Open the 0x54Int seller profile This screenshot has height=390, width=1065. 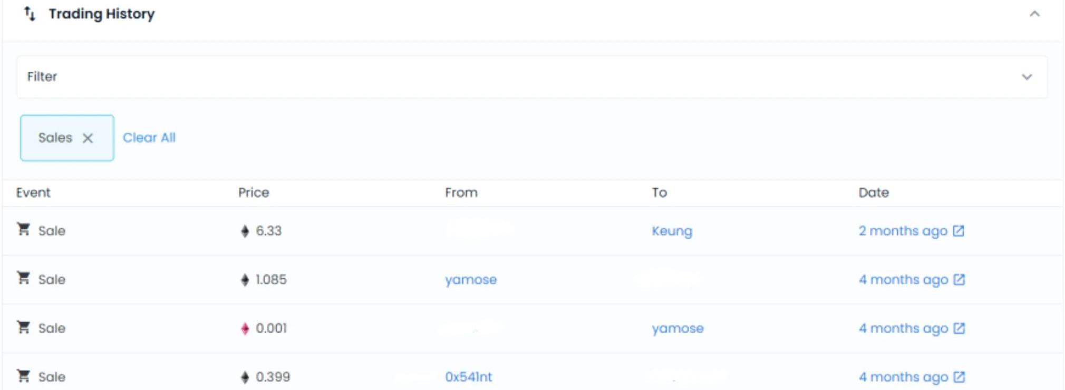coord(468,377)
